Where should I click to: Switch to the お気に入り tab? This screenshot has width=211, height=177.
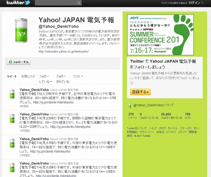click(x=28, y=76)
